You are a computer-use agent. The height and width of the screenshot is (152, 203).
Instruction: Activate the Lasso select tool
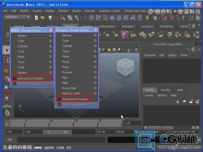coord(7,60)
